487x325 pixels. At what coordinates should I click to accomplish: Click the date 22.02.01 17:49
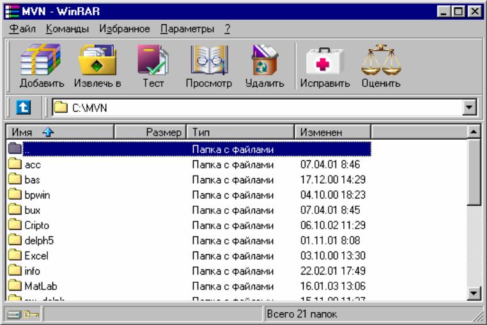point(332,271)
